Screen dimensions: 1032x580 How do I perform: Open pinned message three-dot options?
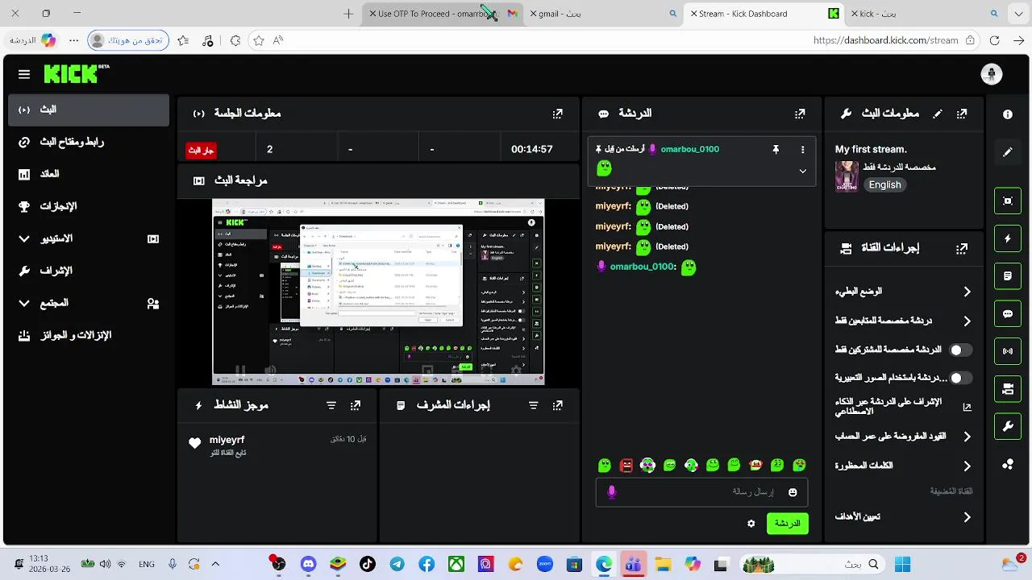(802, 150)
